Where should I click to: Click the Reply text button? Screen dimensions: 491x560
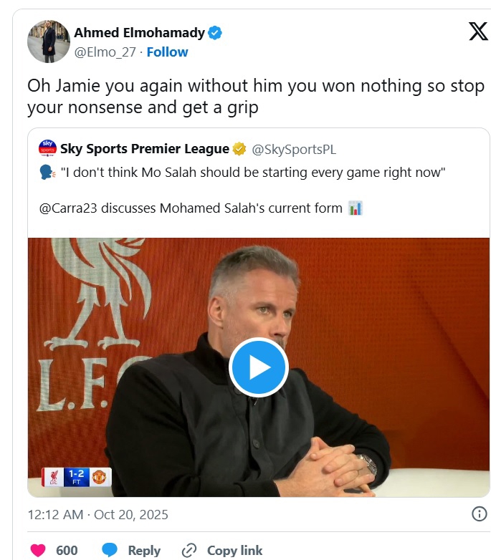(143, 550)
